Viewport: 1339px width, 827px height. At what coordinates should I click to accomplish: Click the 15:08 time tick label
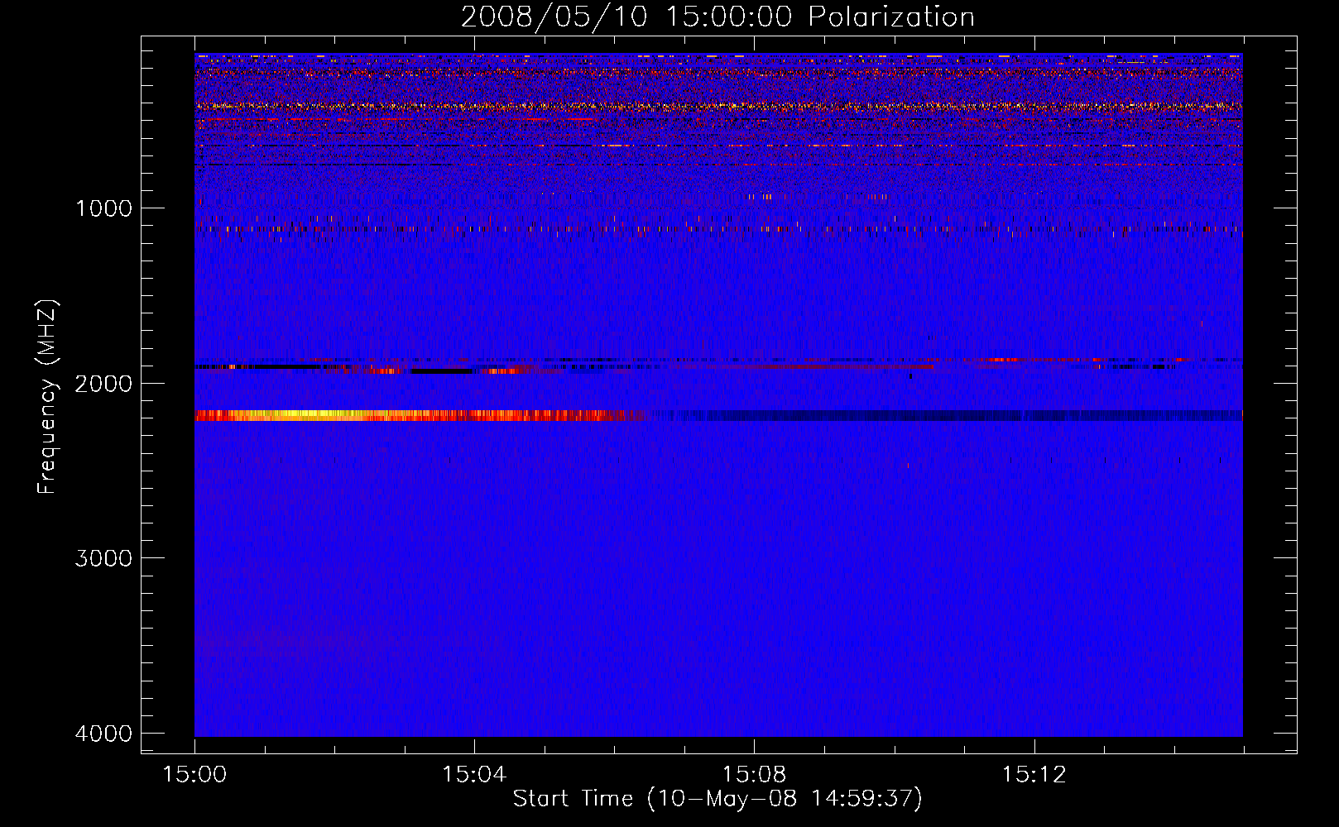pos(754,775)
